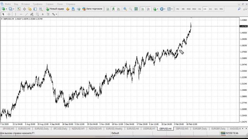Screen dimensions: 248x139
Task: Switch chart to Candlesticks mode
Action: (x=113, y=9)
